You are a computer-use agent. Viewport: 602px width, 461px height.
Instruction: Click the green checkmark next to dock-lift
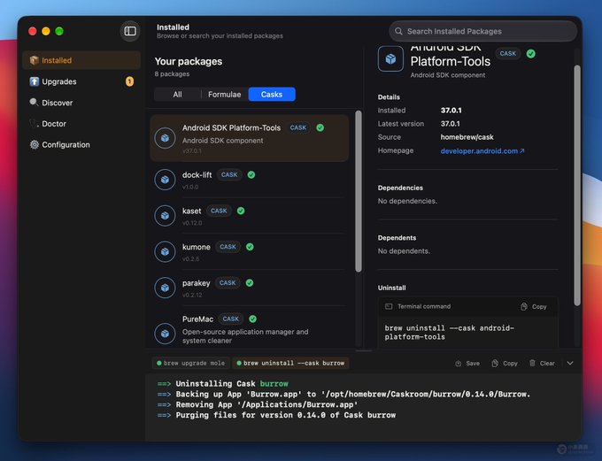[251, 174]
